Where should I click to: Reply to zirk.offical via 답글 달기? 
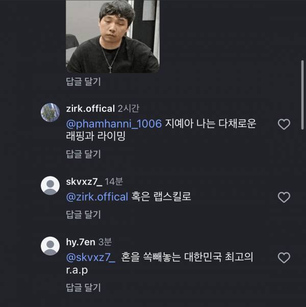pos(83,154)
